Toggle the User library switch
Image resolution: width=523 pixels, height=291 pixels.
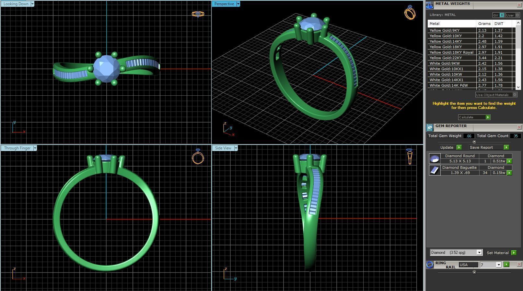(x=513, y=15)
